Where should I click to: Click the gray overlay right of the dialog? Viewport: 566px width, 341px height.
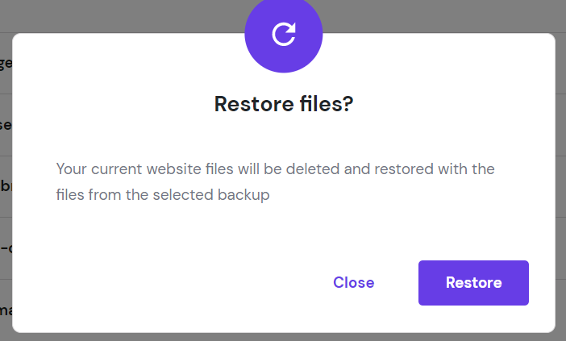pos(561,177)
